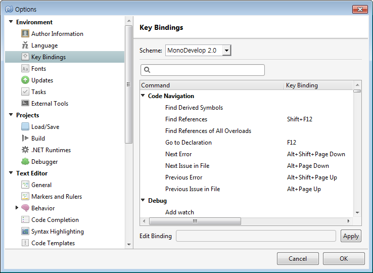
Task: Click the Debugger bug icon
Action: [25, 162]
